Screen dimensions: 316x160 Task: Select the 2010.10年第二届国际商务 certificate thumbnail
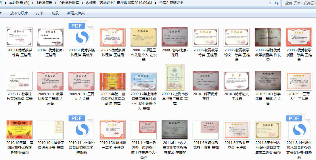(x=19, y=130)
